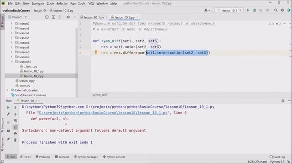Viewport: 292px width, 164px height.
Task: Rerun program in Run panel
Action: point(8,108)
